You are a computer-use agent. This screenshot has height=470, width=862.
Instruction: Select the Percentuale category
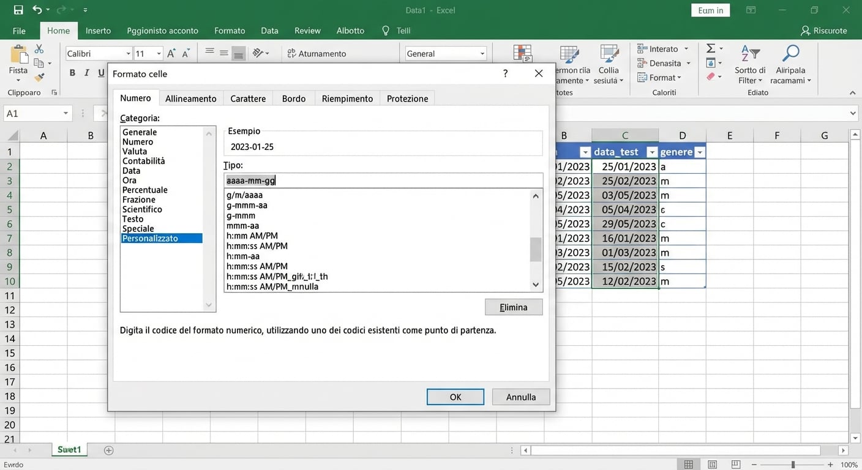pyautogui.click(x=145, y=190)
